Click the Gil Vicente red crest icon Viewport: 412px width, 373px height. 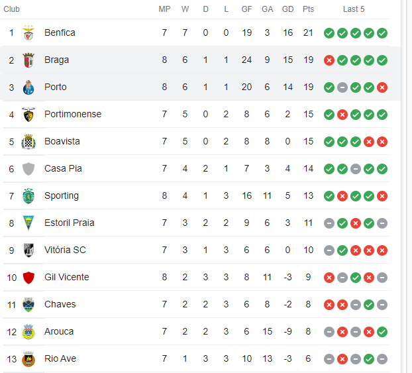(x=28, y=277)
